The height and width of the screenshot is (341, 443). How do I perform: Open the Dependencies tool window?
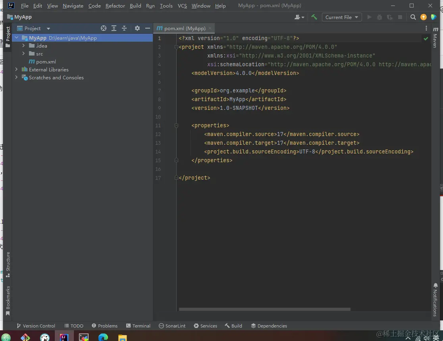[269, 326]
